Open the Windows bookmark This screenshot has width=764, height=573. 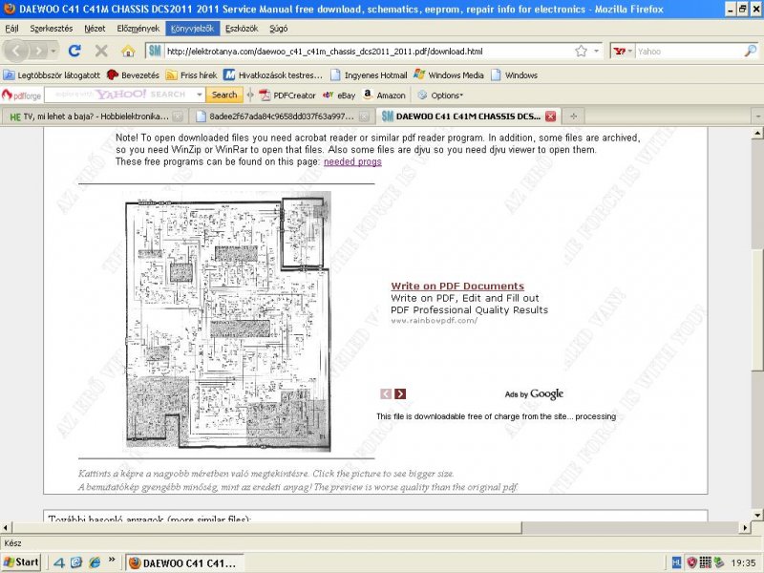(514, 75)
